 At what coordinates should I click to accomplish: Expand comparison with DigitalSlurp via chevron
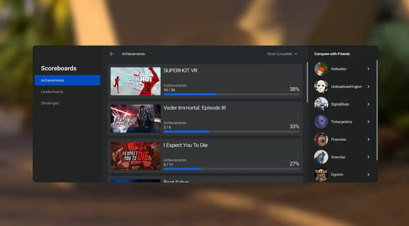tap(368, 104)
